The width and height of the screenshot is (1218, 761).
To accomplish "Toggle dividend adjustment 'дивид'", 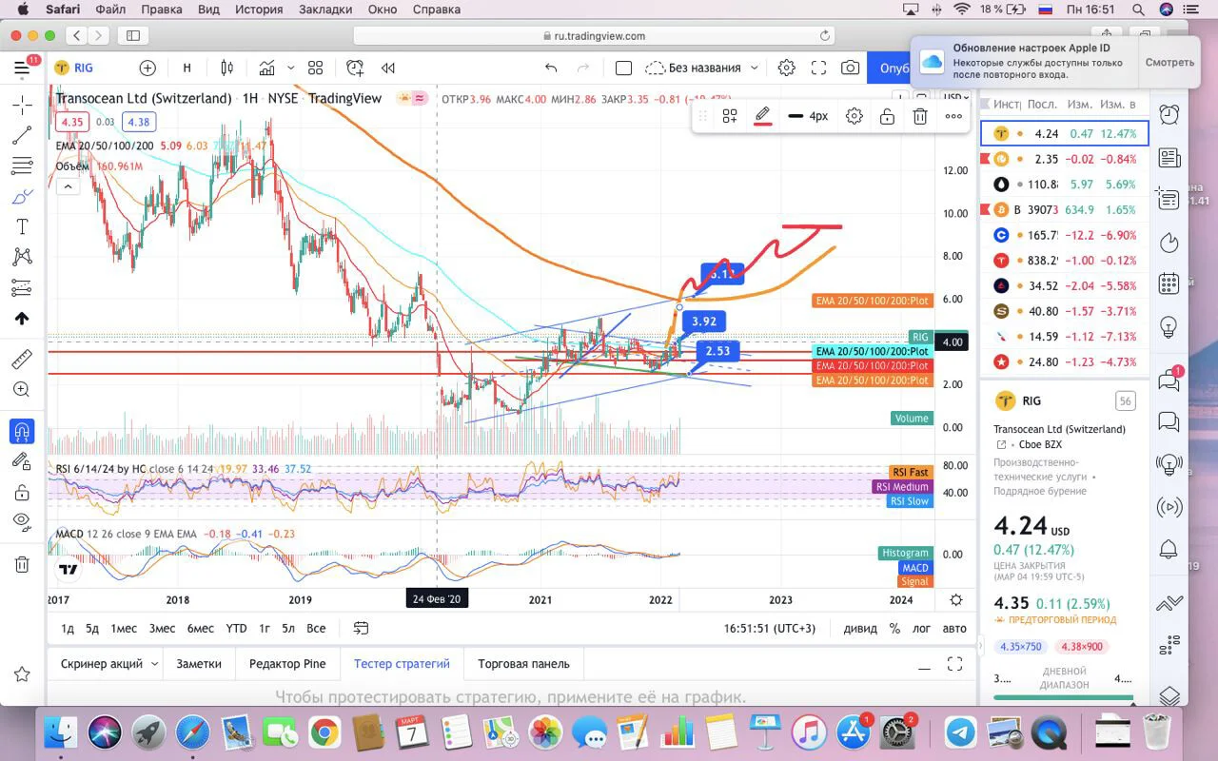I will coord(860,628).
